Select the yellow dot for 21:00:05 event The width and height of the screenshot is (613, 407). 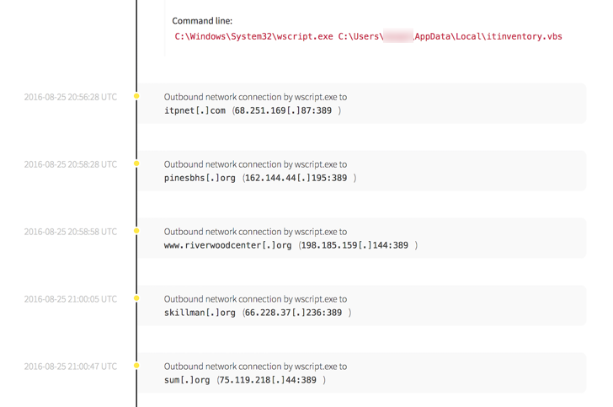[x=136, y=299]
